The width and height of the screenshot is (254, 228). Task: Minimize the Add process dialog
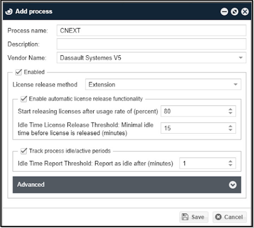(x=224, y=12)
